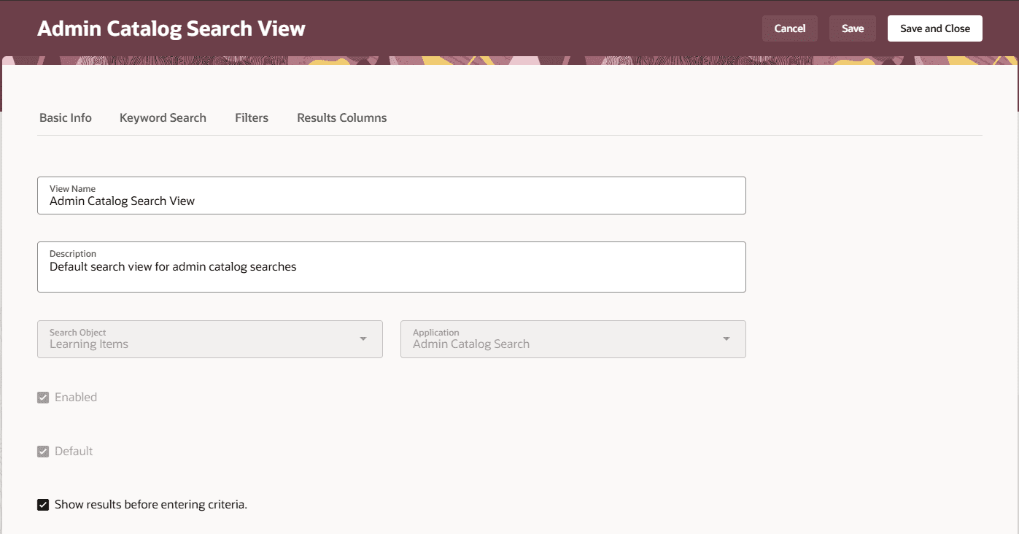Uncheck Show results before entering criteria
This screenshot has height=534, width=1019.
coord(43,505)
